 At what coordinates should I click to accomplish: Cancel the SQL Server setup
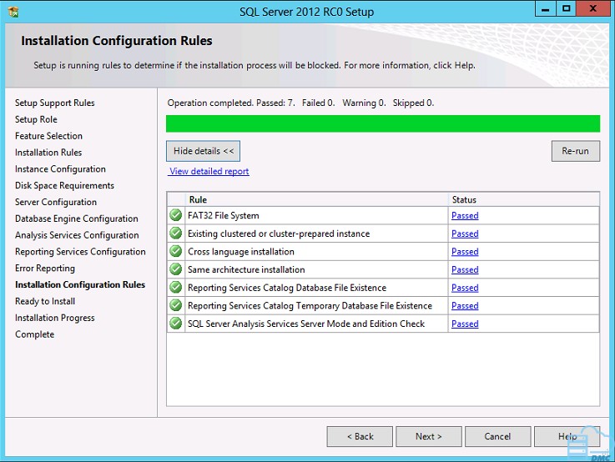coord(497,436)
